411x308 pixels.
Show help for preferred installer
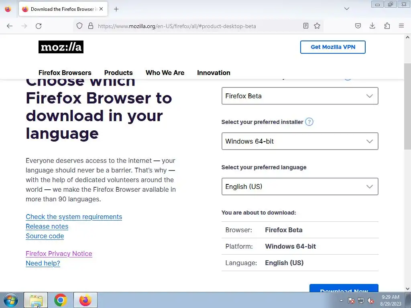click(x=309, y=122)
